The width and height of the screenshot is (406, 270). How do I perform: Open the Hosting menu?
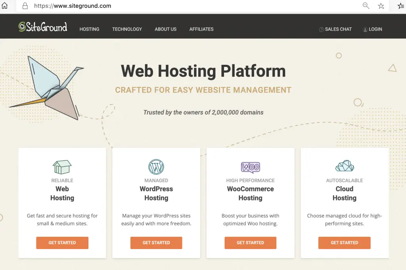(x=89, y=29)
